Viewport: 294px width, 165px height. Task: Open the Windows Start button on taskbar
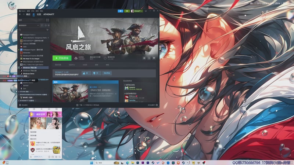click(92, 163)
